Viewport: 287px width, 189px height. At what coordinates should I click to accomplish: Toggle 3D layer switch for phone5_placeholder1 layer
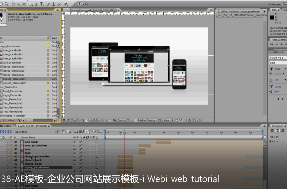coord(97,156)
